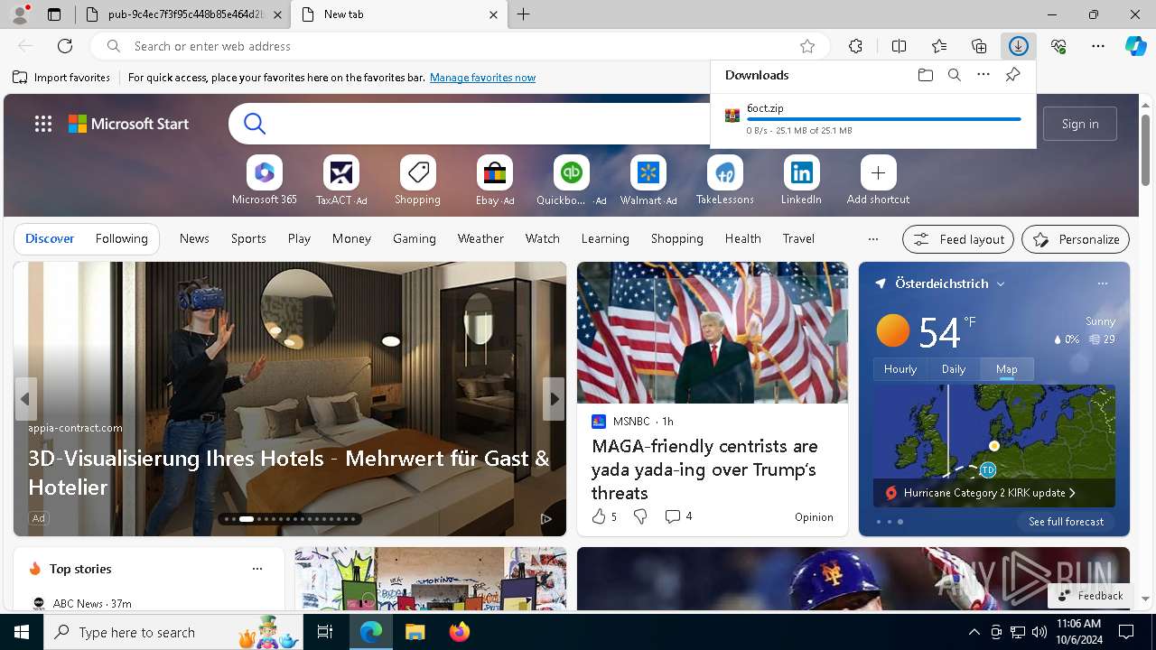Viewport: 1156px width, 650px height.
Task: Open Browser essentials heart icon
Action: 1058,46
